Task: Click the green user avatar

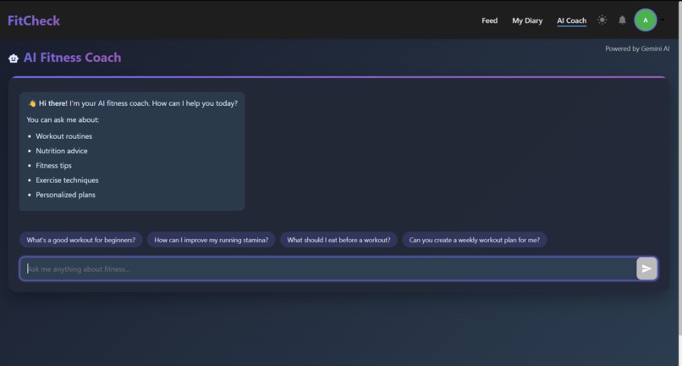Action: pyautogui.click(x=646, y=20)
